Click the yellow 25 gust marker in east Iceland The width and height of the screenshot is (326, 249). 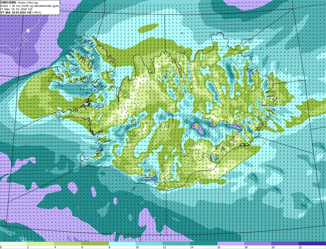(x=252, y=77)
